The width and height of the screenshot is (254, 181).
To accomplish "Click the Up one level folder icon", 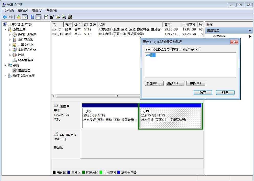I will (19, 17).
